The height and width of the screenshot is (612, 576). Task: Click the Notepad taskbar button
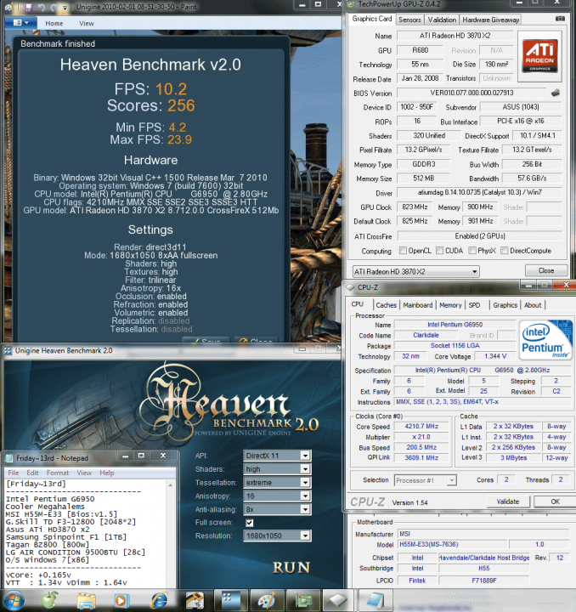tap(374, 600)
